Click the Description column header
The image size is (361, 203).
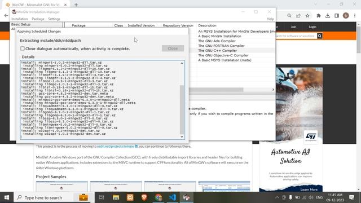207,25
